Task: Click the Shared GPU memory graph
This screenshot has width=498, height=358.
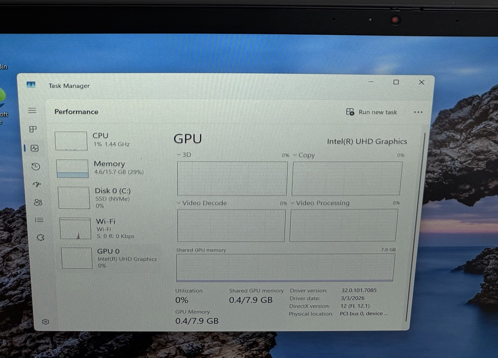Action: [x=285, y=267]
